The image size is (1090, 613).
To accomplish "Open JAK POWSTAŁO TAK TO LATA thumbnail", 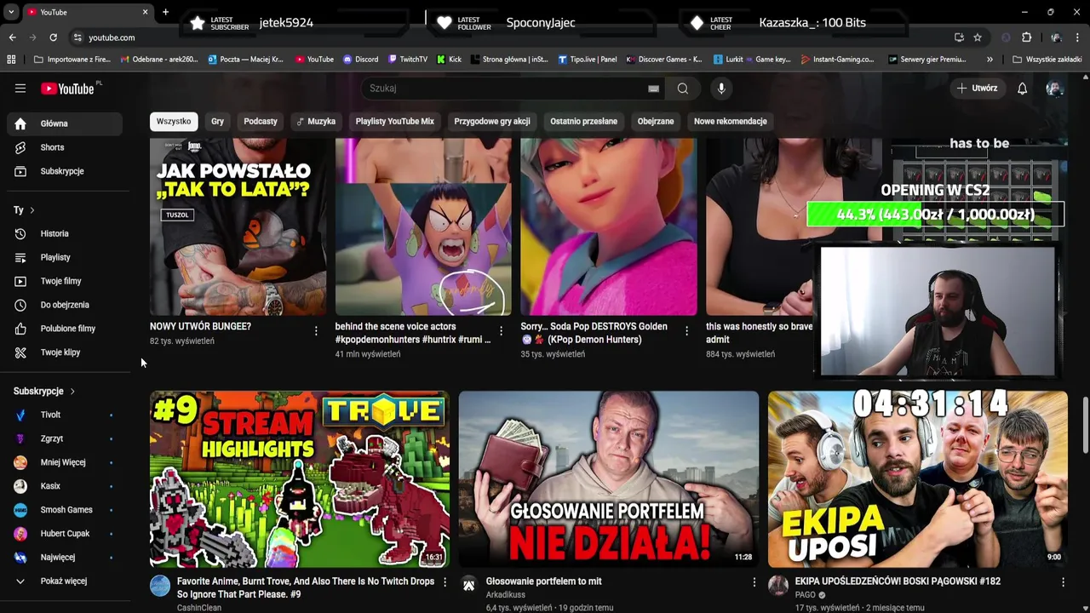I will click(x=238, y=227).
